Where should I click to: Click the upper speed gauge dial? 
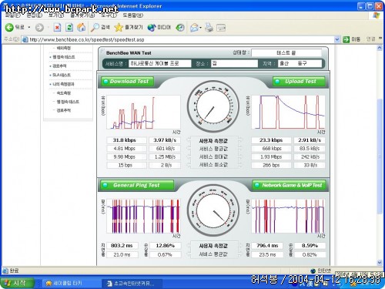(x=213, y=106)
